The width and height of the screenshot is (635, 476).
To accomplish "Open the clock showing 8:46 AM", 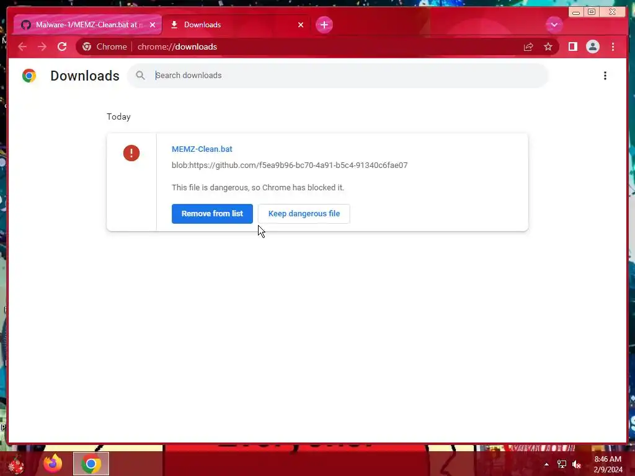I will (x=608, y=464).
